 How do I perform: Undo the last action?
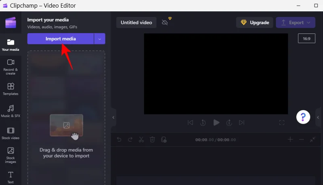click(119, 139)
